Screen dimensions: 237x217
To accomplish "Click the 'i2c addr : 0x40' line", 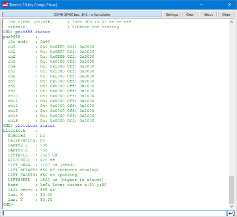I will (x=29, y=42).
